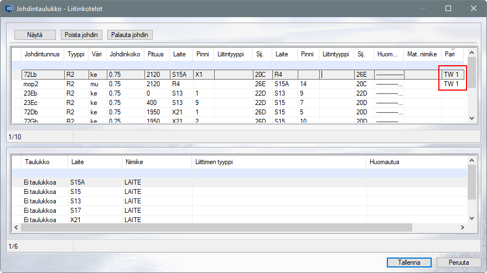Save changes with Tallenna button
Screen dimensions: 487x273
(408, 262)
